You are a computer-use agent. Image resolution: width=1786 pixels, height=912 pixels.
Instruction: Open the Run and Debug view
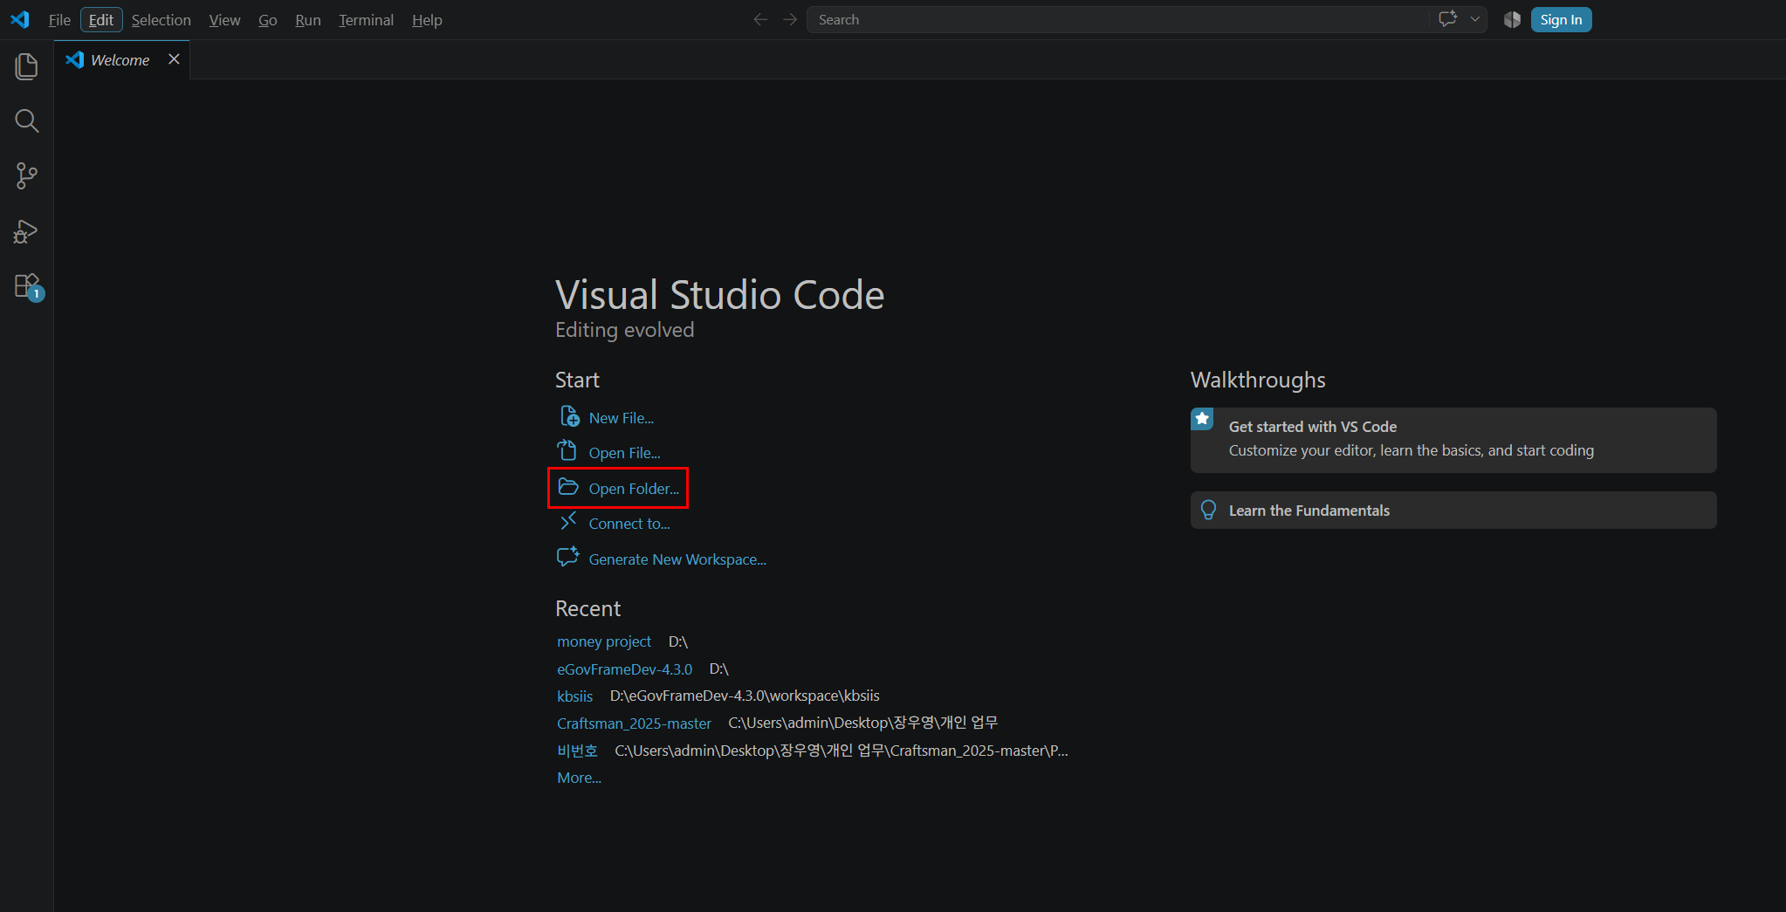(x=27, y=231)
